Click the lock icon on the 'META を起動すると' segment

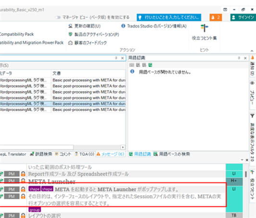(x=23, y=189)
